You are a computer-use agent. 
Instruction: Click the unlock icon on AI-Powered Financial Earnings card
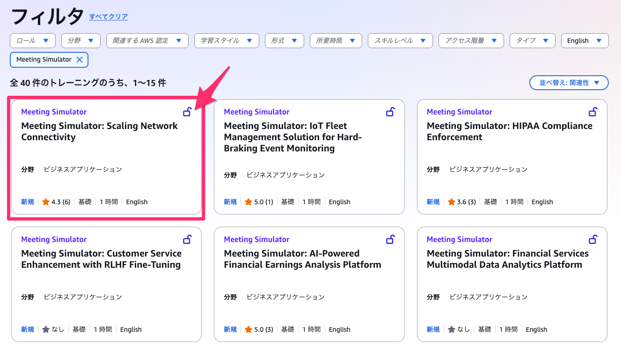point(390,239)
